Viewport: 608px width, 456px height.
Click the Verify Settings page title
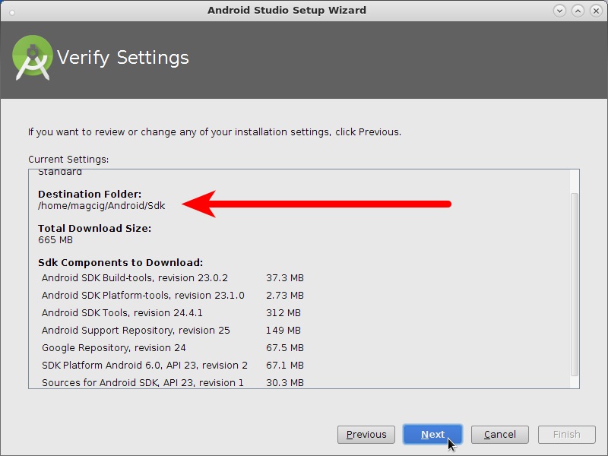(x=123, y=58)
